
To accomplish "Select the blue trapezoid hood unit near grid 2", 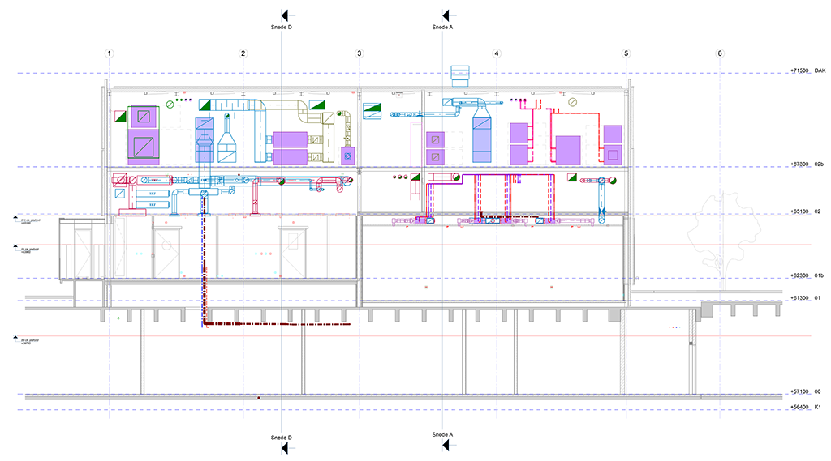I will [x=226, y=139].
